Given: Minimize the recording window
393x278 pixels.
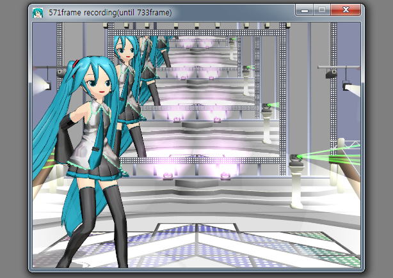Looking at the screenshot, I should (304, 10).
